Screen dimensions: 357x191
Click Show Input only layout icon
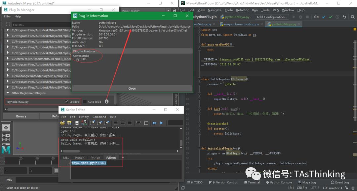(x=123, y=123)
